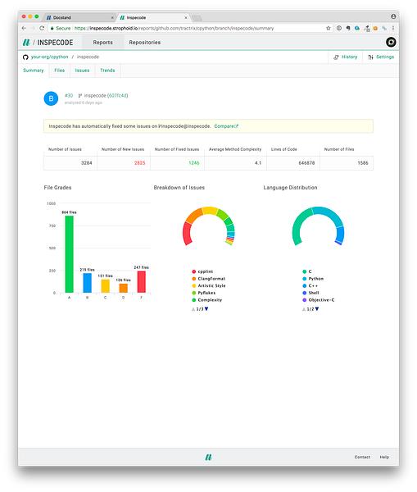Open report #30 link

(x=69, y=95)
